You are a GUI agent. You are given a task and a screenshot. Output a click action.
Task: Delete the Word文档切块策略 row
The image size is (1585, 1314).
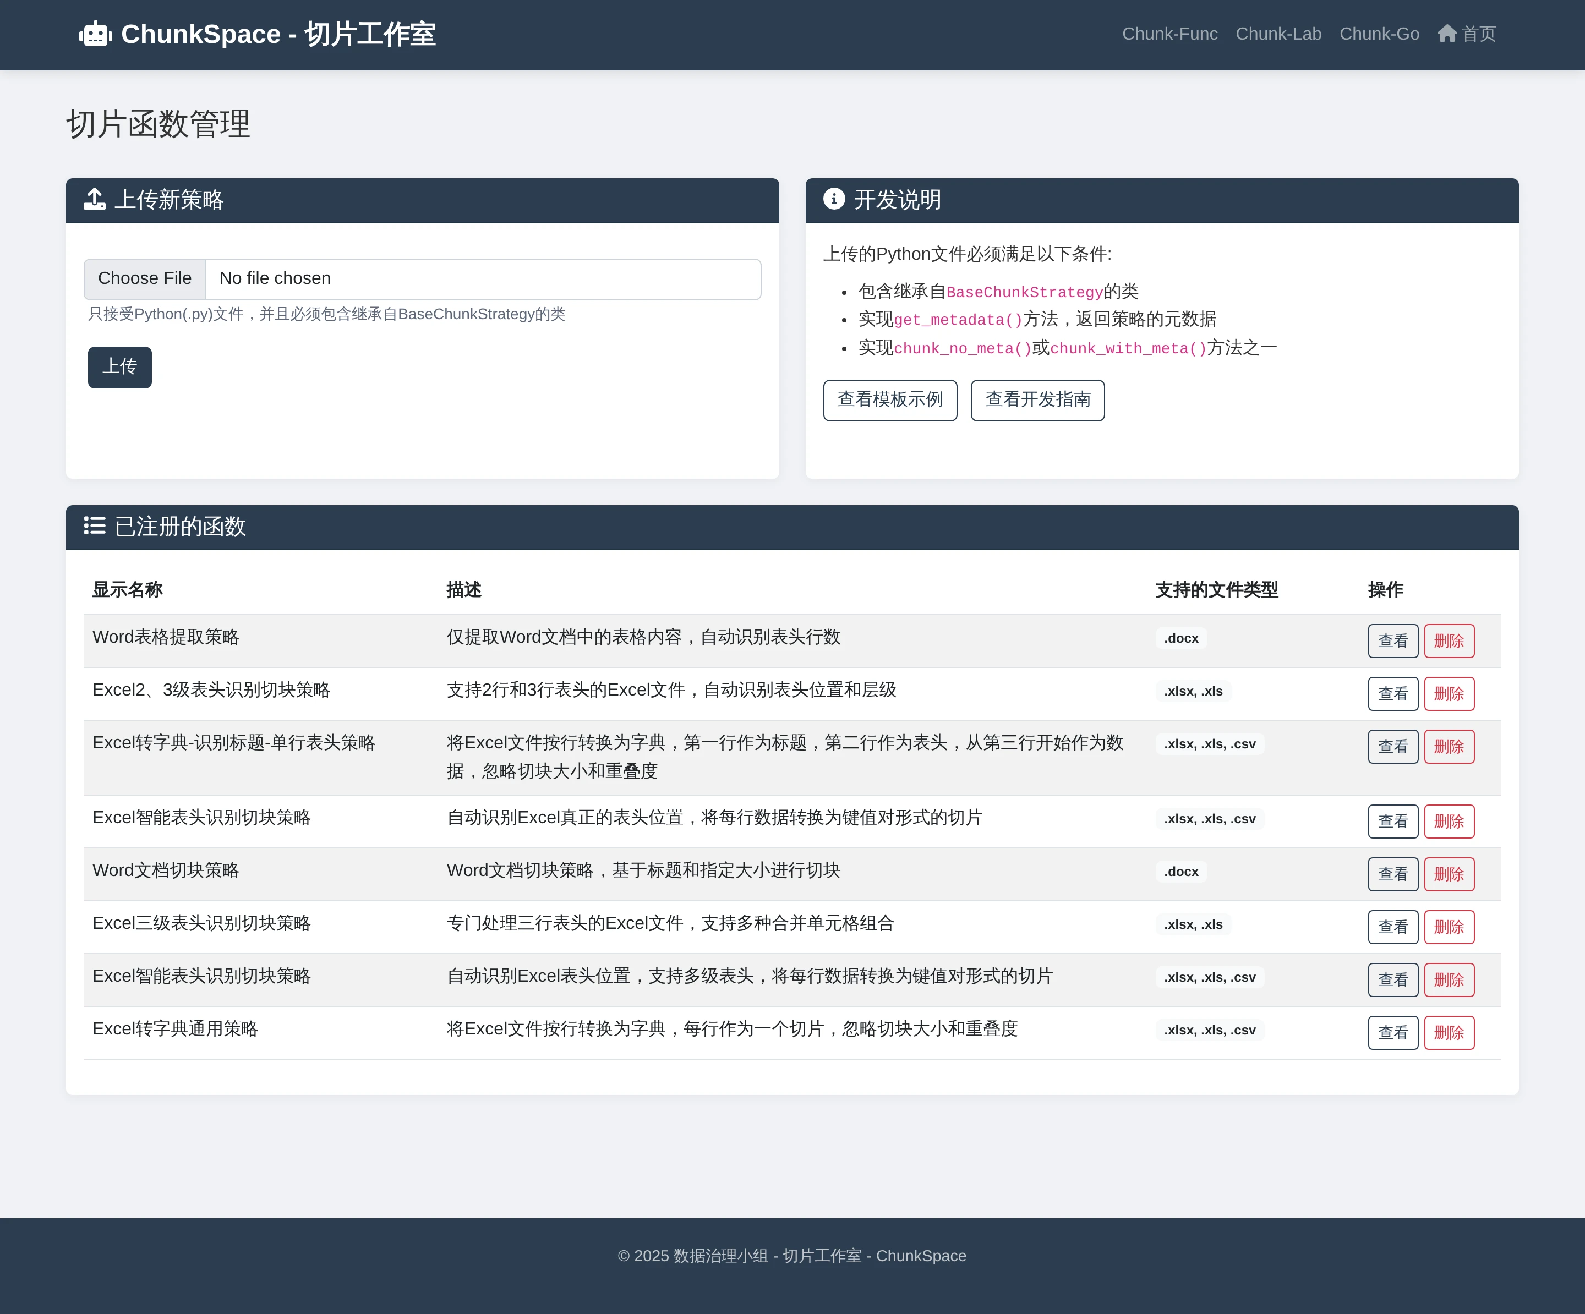click(x=1449, y=874)
